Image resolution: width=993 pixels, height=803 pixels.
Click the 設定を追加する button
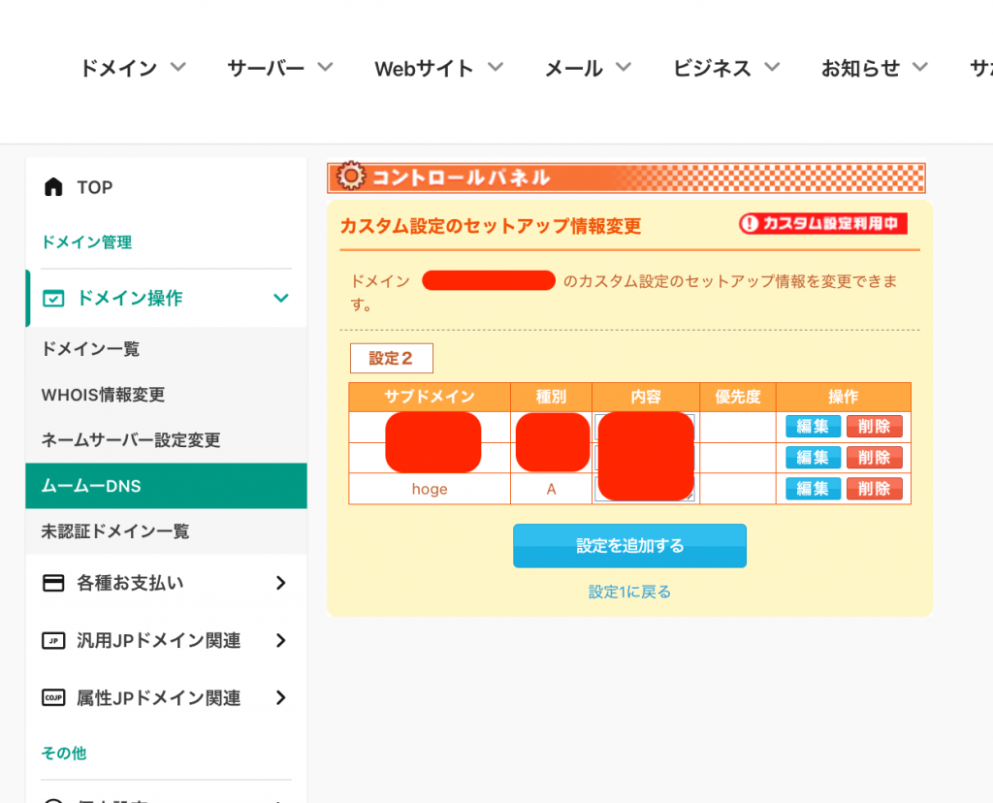(x=629, y=546)
